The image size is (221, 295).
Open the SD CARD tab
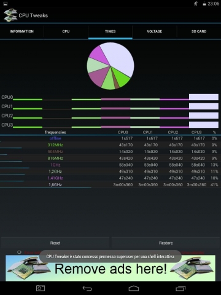tap(199, 31)
